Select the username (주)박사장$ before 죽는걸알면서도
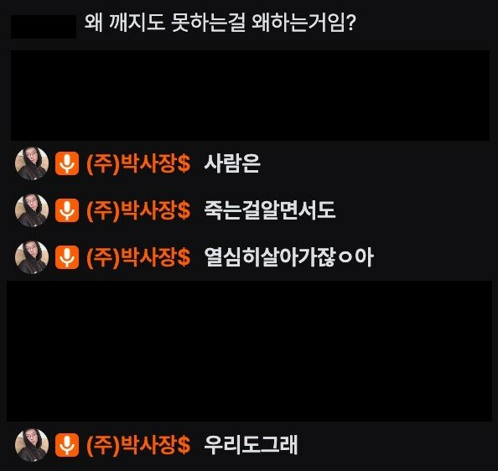The width and height of the screenshot is (498, 471). [x=138, y=210]
